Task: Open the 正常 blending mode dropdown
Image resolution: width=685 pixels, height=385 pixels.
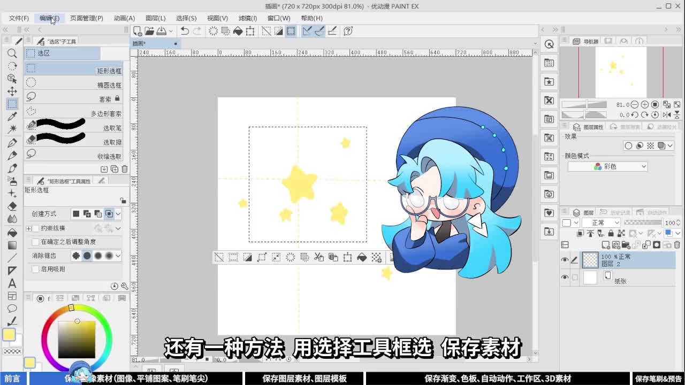Action: [x=602, y=222]
